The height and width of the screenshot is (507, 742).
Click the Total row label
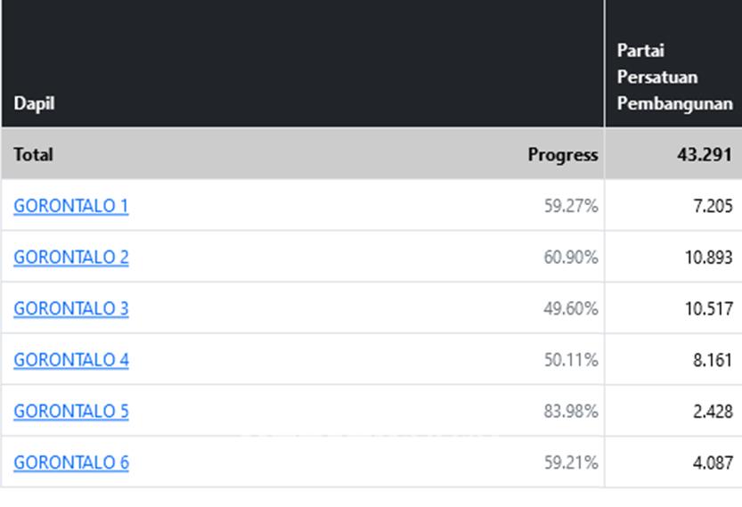(33, 154)
